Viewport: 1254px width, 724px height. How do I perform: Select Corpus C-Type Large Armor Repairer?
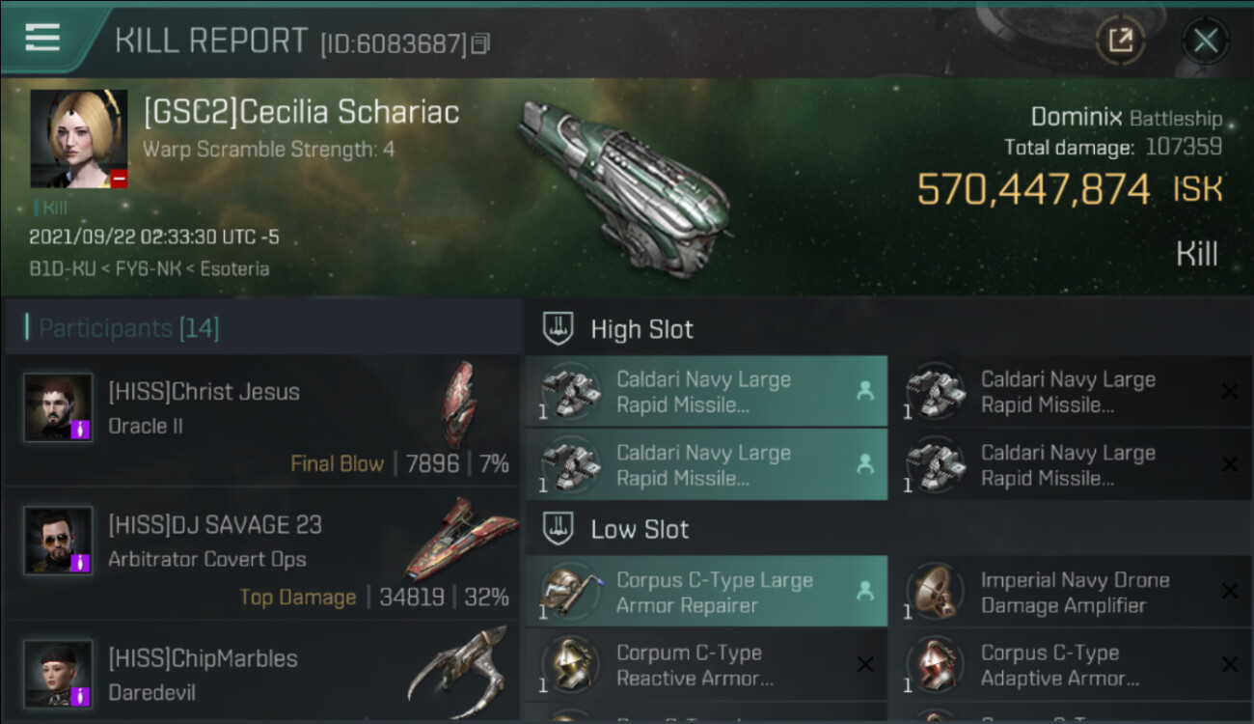click(x=706, y=592)
